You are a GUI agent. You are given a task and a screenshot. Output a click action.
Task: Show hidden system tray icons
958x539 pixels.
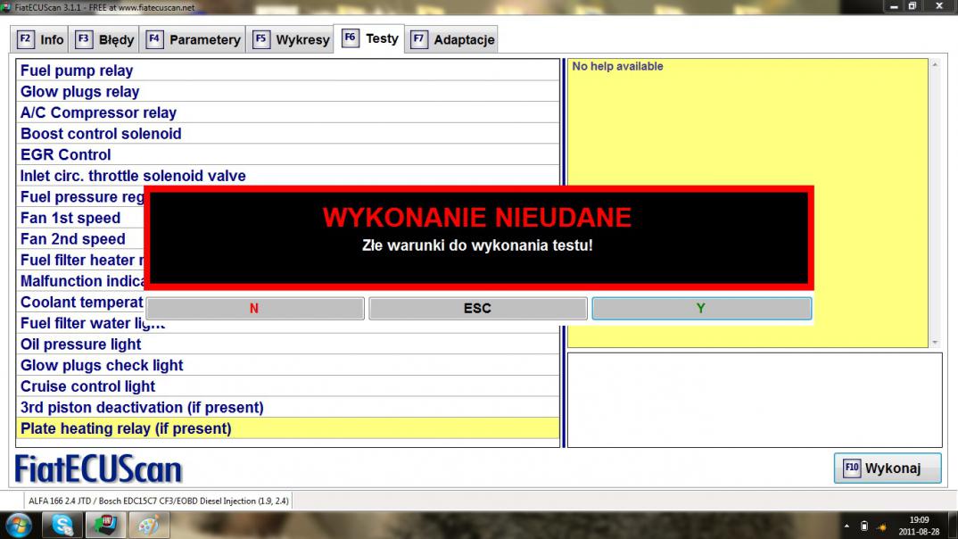[x=847, y=526]
